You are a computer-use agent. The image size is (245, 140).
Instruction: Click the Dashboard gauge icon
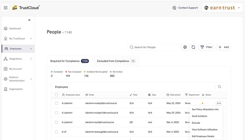point(6,28)
